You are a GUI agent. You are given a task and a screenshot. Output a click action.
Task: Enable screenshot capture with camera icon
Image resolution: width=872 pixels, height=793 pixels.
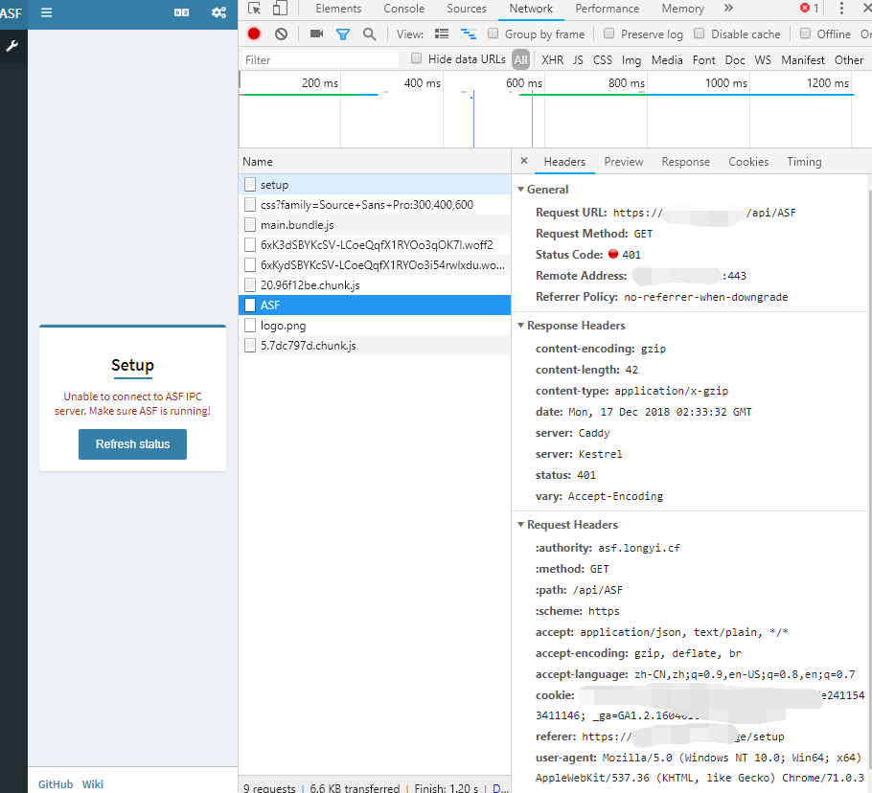[316, 34]
